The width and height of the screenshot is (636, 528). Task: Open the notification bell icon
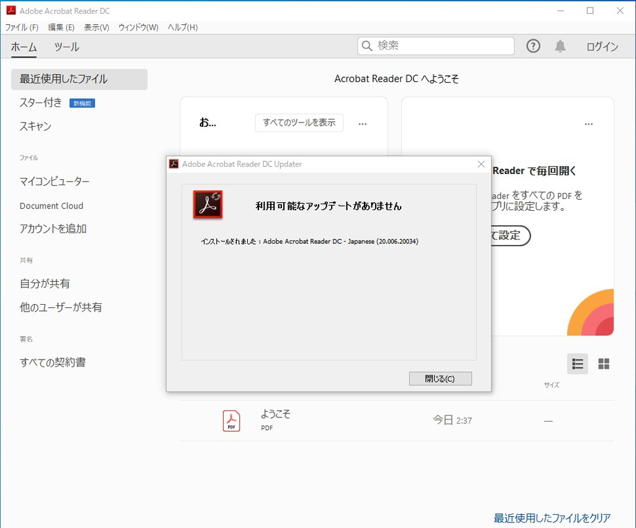560,46
